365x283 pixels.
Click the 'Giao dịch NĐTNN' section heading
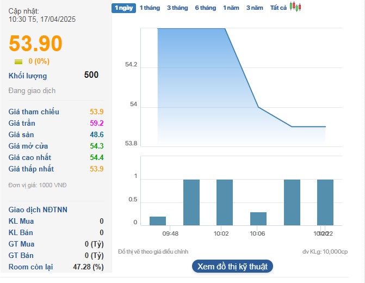click(x=38, y=210)
